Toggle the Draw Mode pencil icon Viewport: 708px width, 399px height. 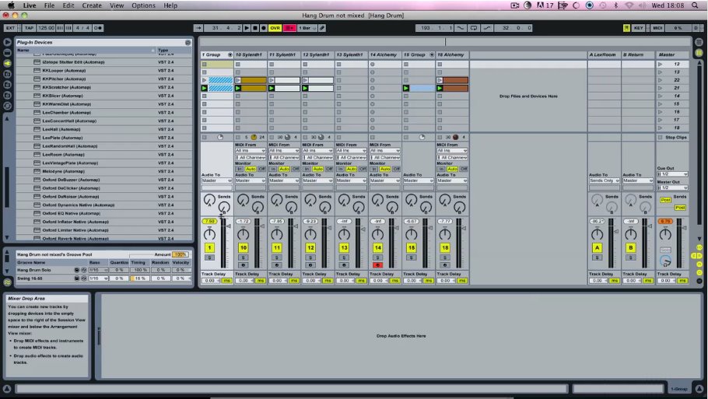[322, 28]
